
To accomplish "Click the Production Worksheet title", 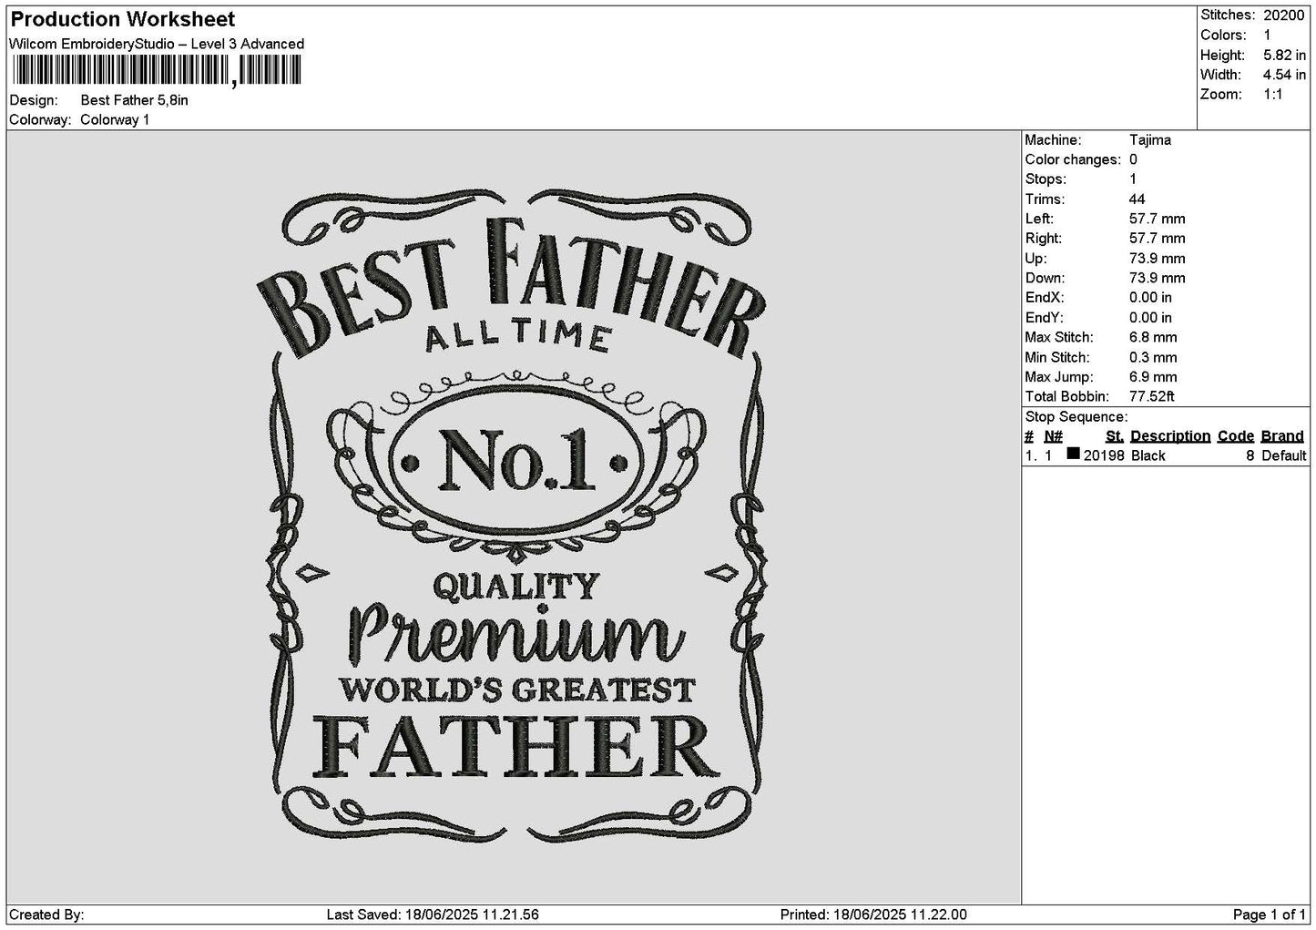I will (122, 19).
